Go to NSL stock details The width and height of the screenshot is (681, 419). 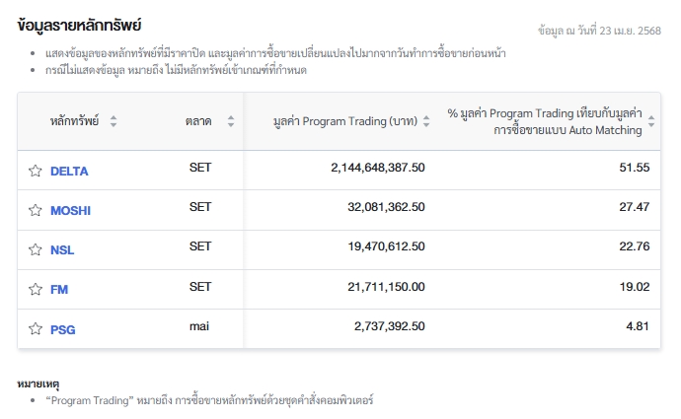pyautogui.click(x=62, y=249)
